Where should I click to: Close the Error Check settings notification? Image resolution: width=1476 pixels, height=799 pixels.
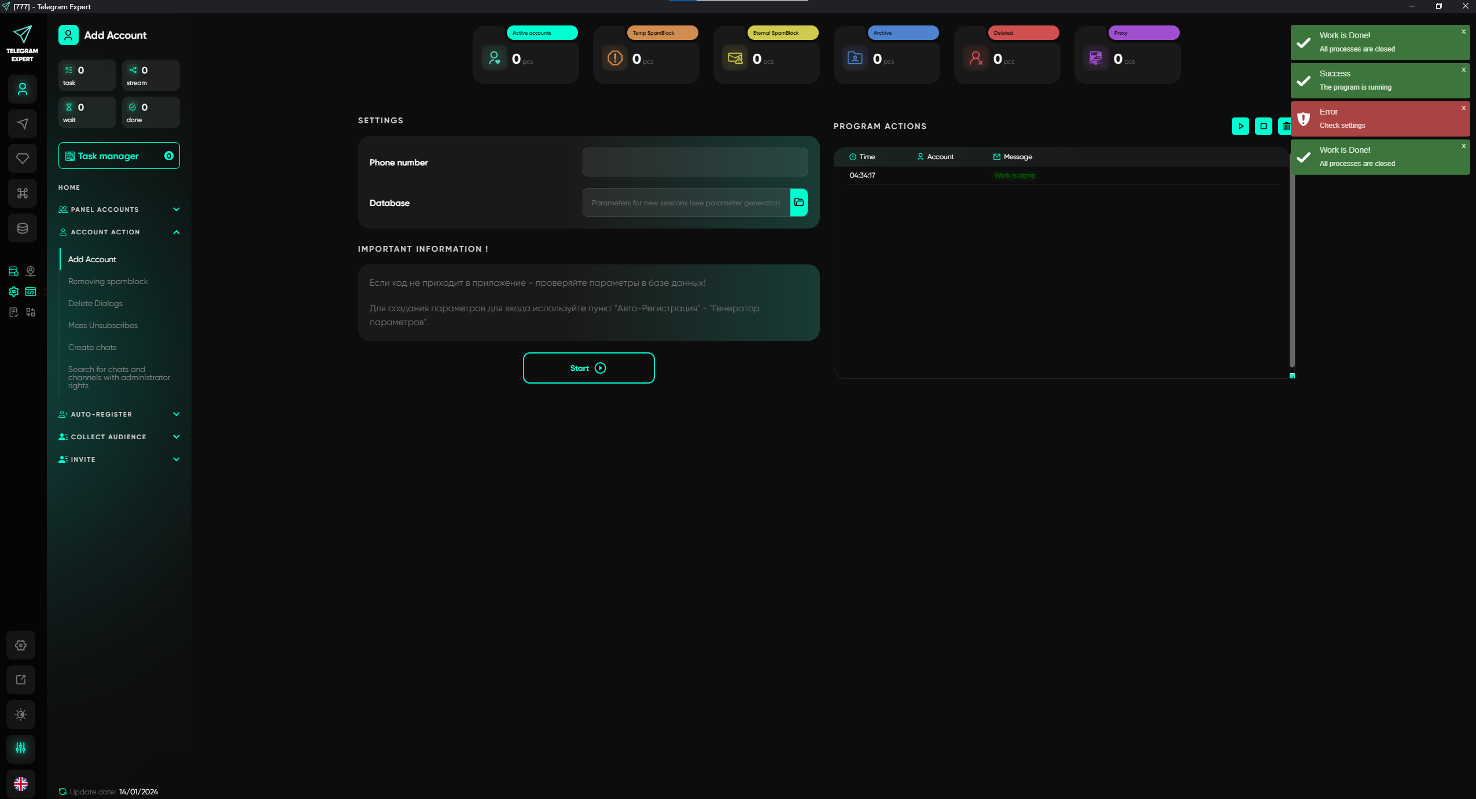click(x=1464, y=108)
